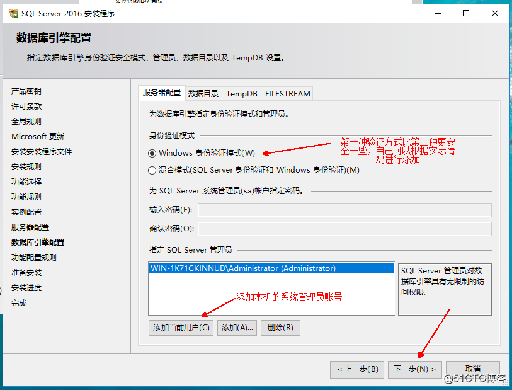Select Windows authentication mode radio button

152,153
